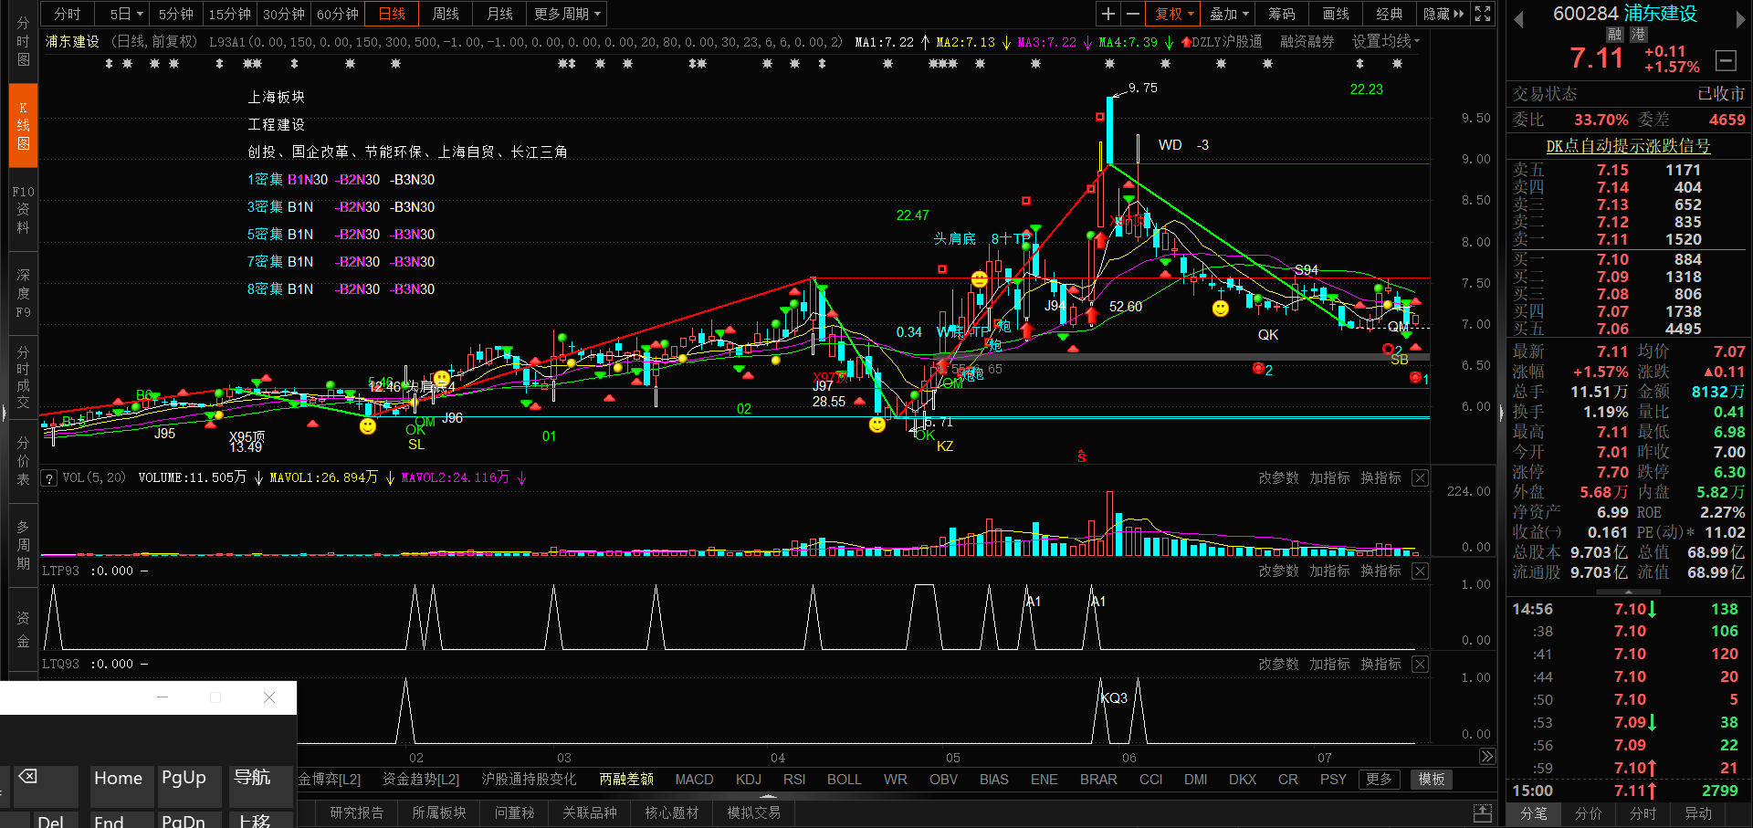Image resolution: width=1753 pixels, height=828 pixels.
Task: Switch to 周线 weekly period
Action: [446, 14]
